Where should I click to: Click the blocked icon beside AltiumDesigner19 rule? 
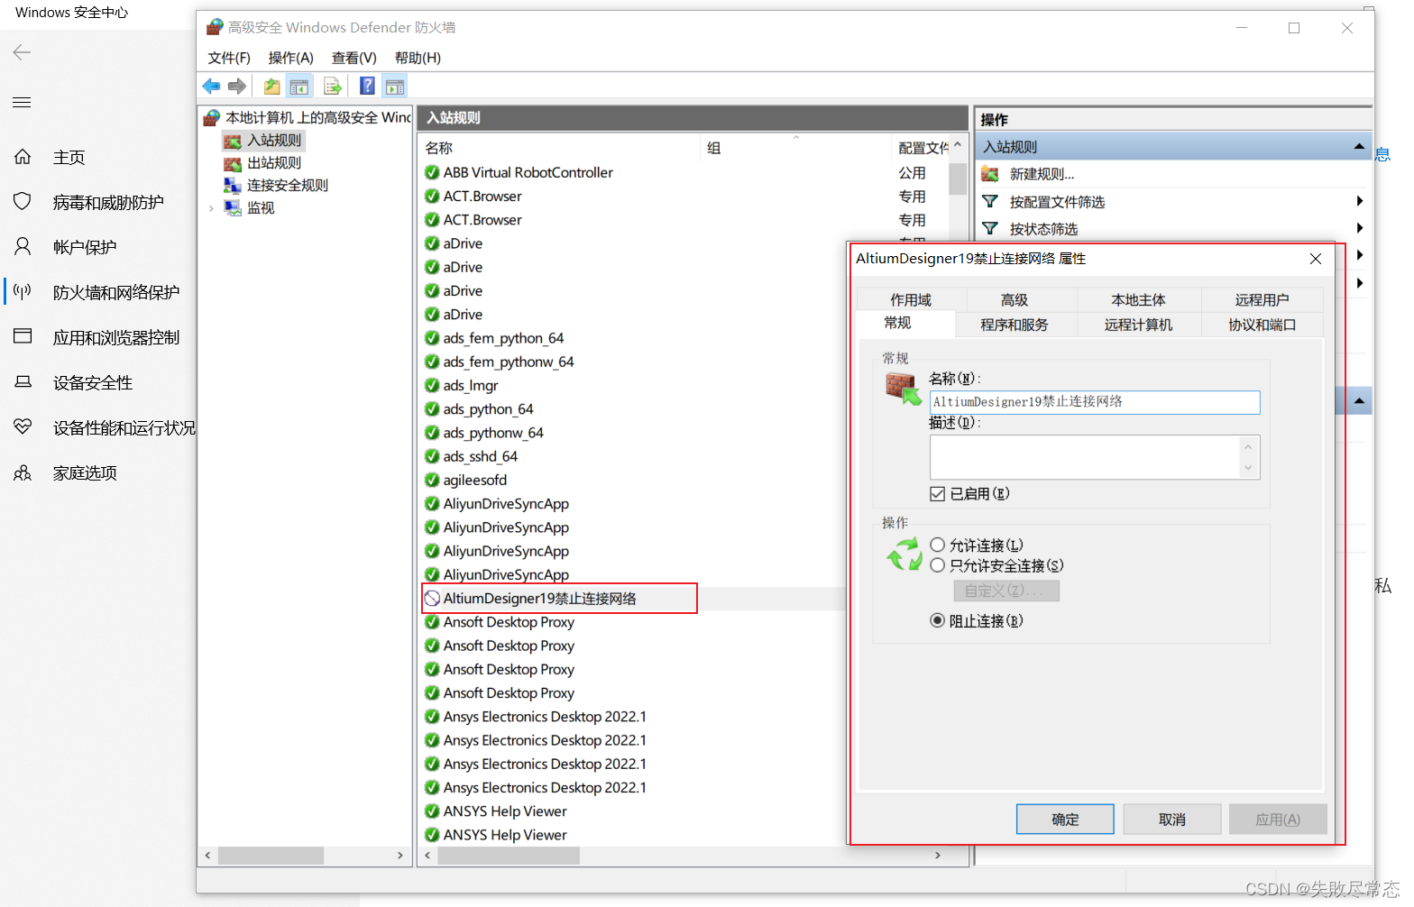point(432,599)
